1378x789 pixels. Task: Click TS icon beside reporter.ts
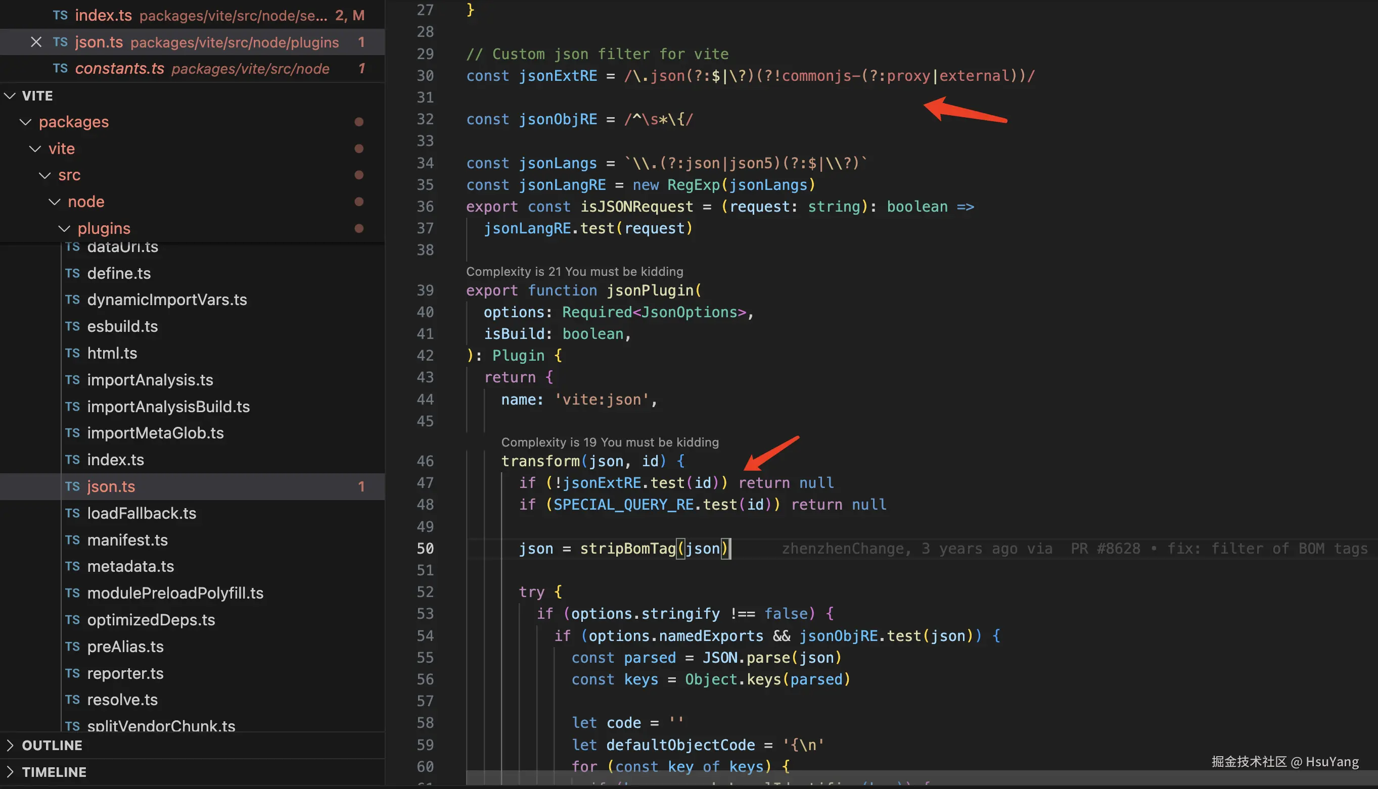[72, 673]
